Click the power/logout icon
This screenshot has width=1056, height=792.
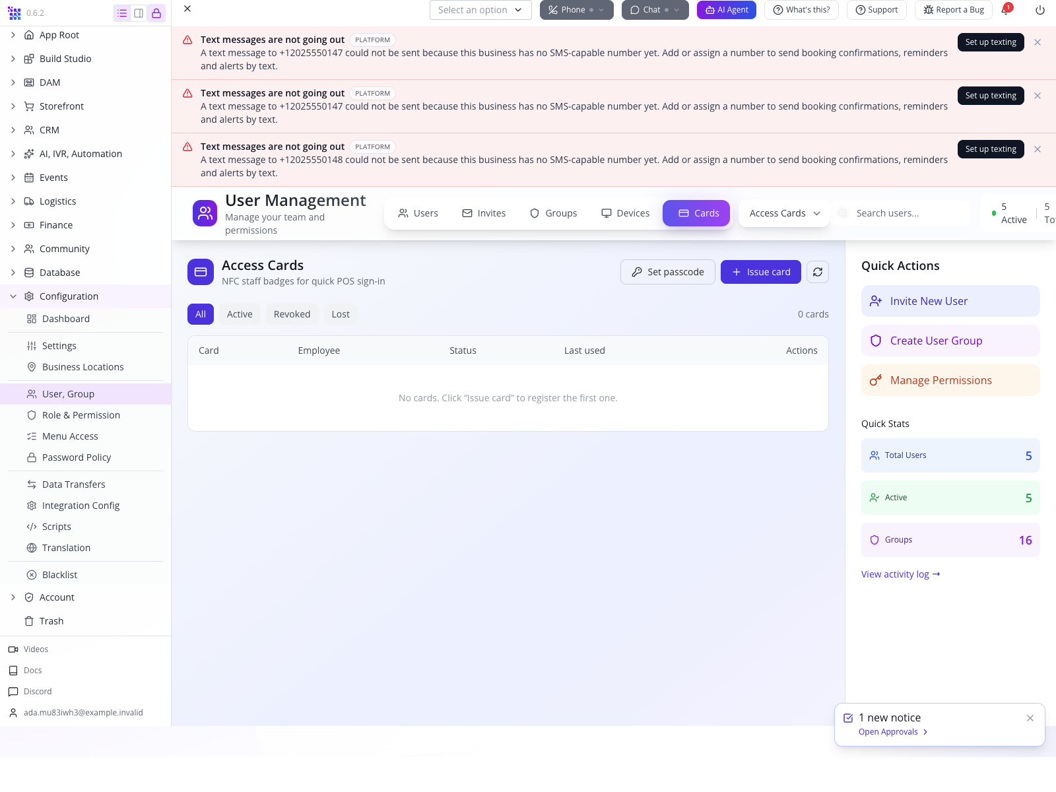tap(1040, 10)
